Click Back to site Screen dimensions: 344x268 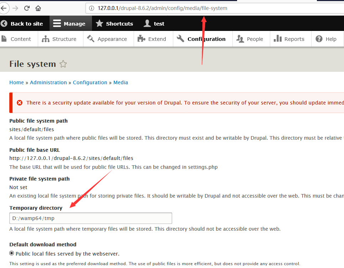pyautogui.click(x=22, y=23)
